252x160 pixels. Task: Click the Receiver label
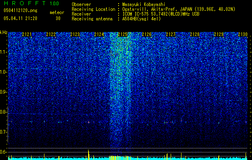(x=81, y=14)
